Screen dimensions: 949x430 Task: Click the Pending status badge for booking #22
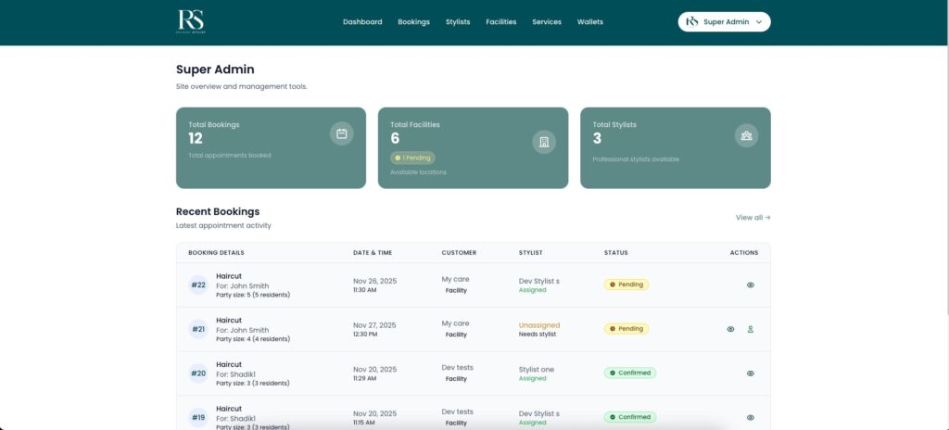(x=626, y=285)
